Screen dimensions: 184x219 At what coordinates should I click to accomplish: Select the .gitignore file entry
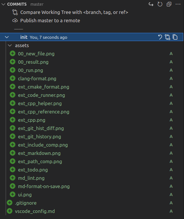click(26, 203)
